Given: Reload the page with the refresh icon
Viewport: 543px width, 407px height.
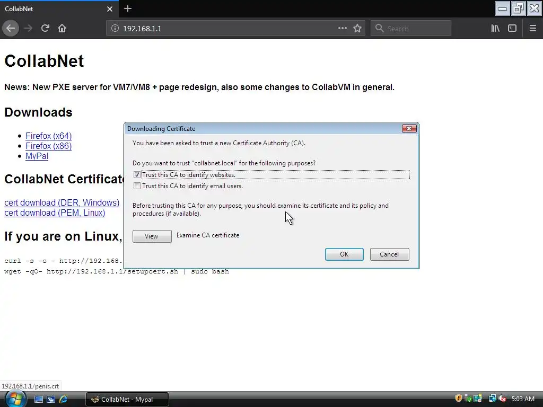Looking at the screenshot, I should coord(46,29).
